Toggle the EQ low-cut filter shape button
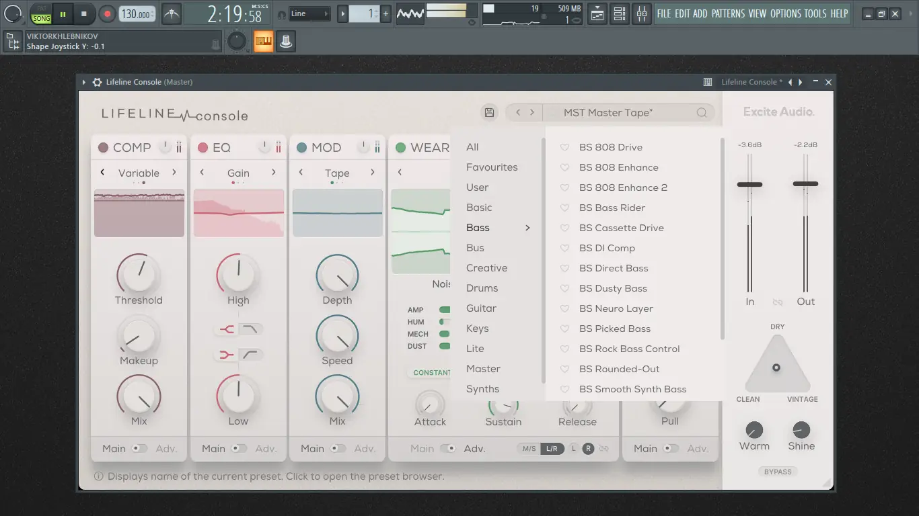This screenshot has height=516, width=919. [x=251, y=354]
